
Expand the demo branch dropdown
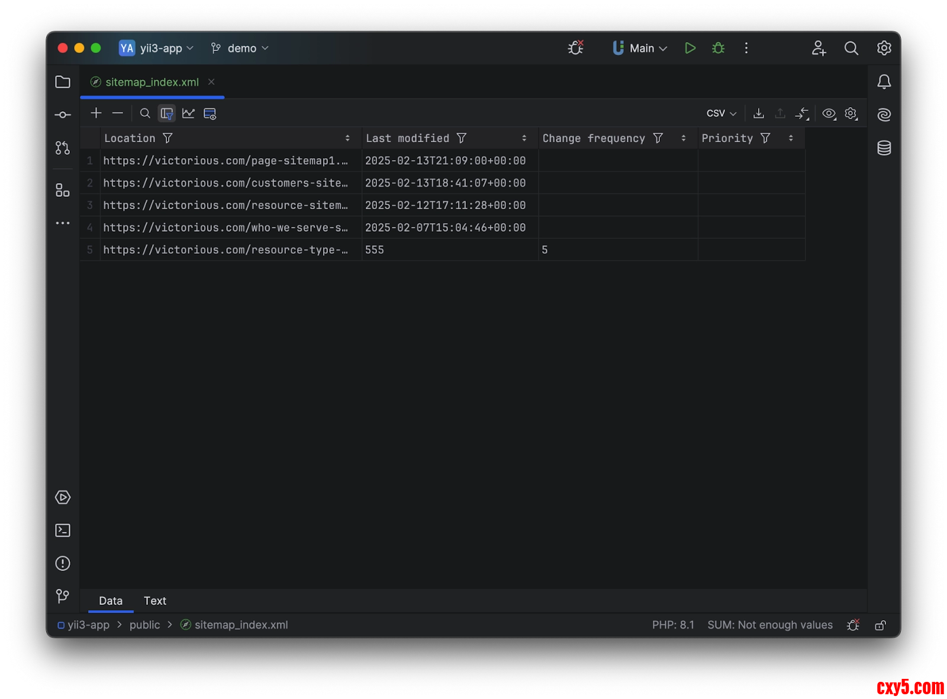tap(241, 49)
